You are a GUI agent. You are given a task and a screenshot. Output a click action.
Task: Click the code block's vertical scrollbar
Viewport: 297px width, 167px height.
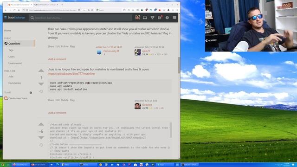[x=171, y=130]
